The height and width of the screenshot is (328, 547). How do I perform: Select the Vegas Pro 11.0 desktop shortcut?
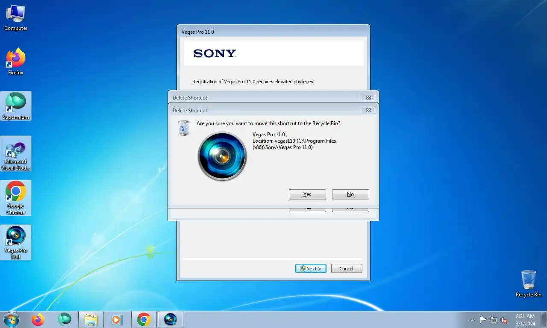click(16, 242)
